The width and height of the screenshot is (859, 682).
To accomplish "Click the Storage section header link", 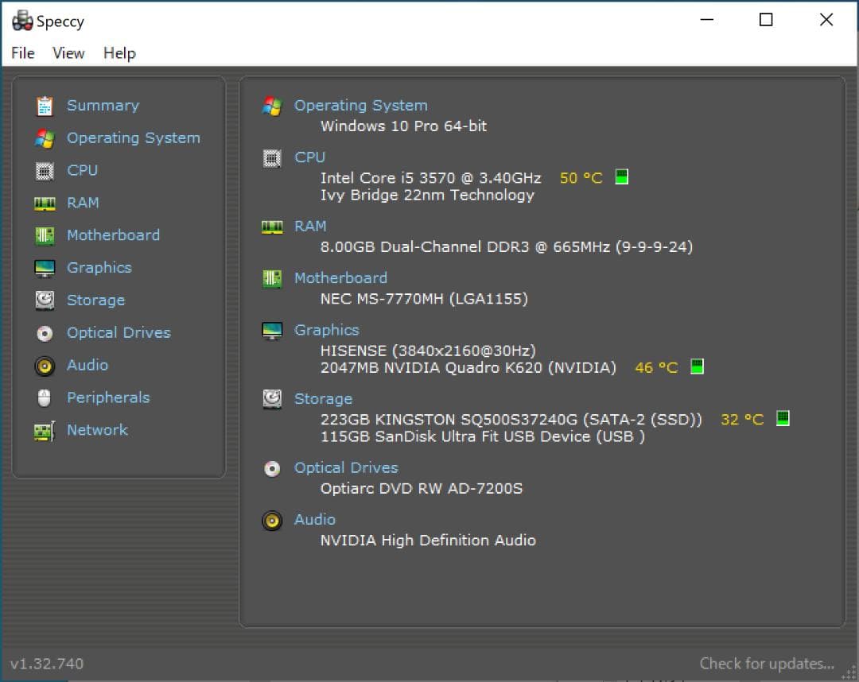I will pos(323,398).
